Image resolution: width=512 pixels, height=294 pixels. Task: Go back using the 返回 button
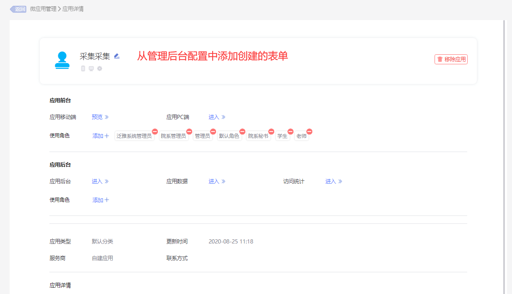click(x=18, y=9)
